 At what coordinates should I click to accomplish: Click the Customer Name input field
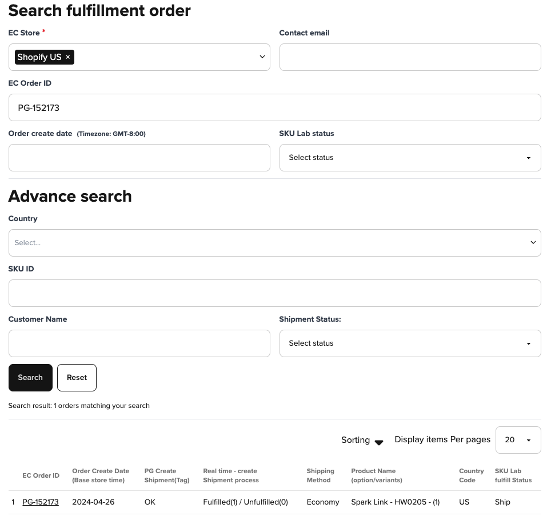(x=139, y=343)
